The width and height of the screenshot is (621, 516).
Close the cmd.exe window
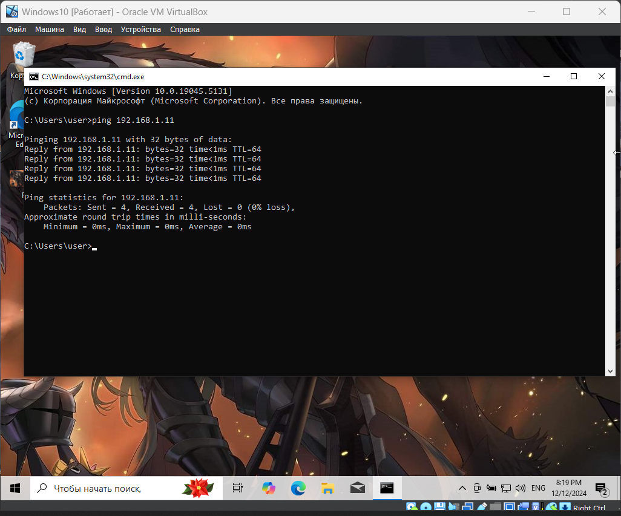click(x=601, y=76)
